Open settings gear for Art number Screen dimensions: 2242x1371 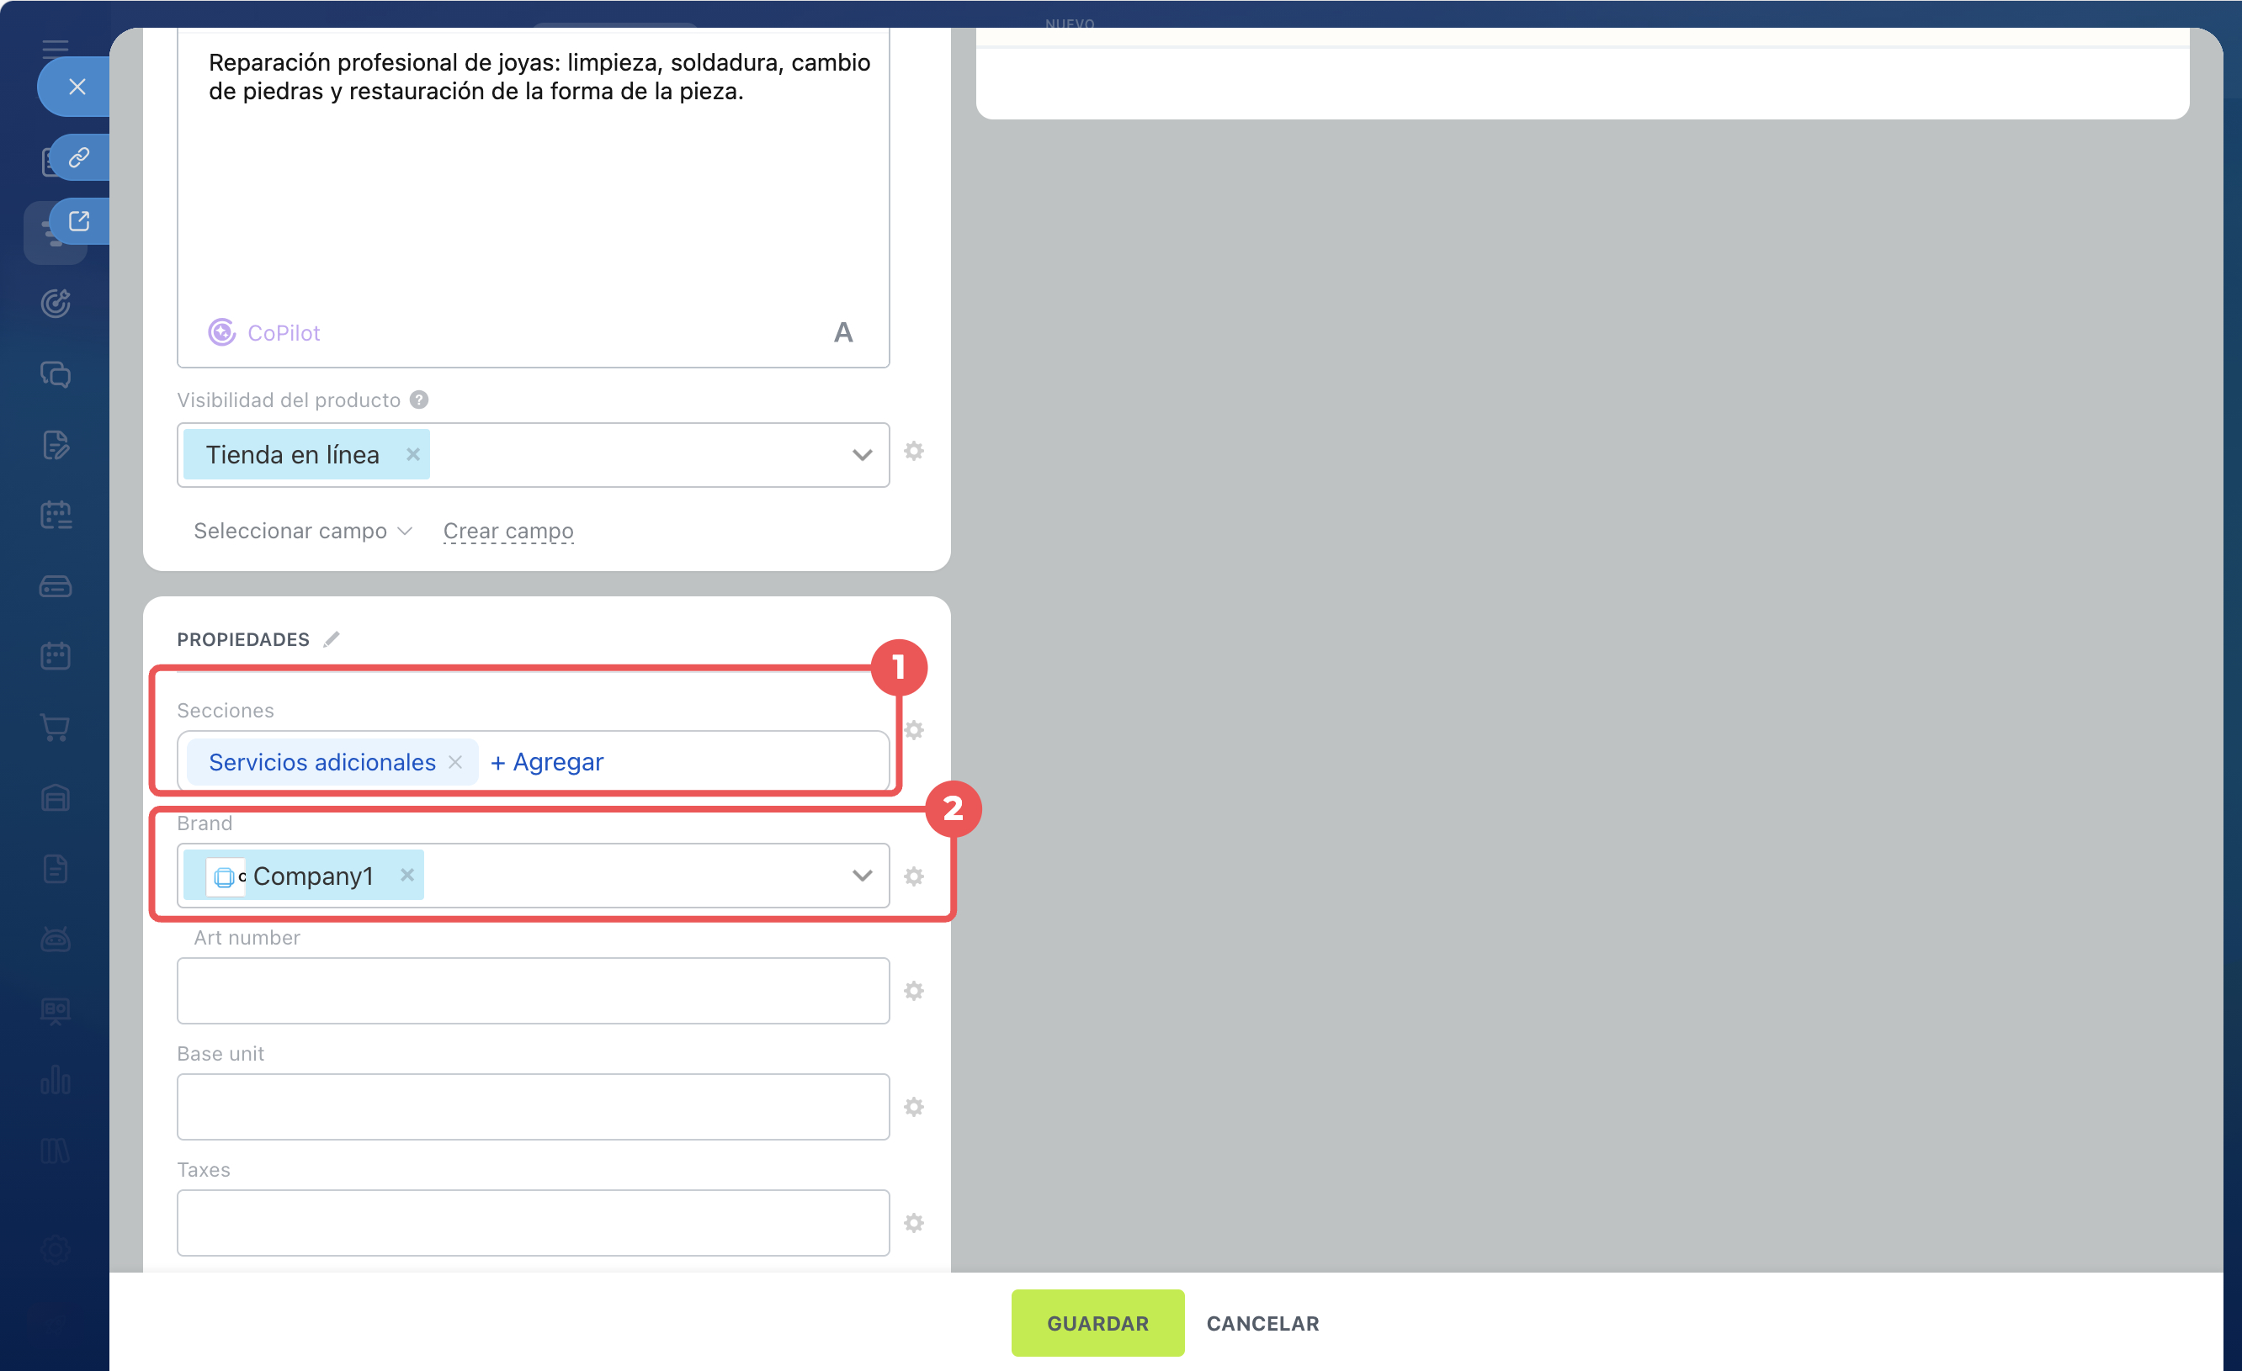(x=913, y=991)
